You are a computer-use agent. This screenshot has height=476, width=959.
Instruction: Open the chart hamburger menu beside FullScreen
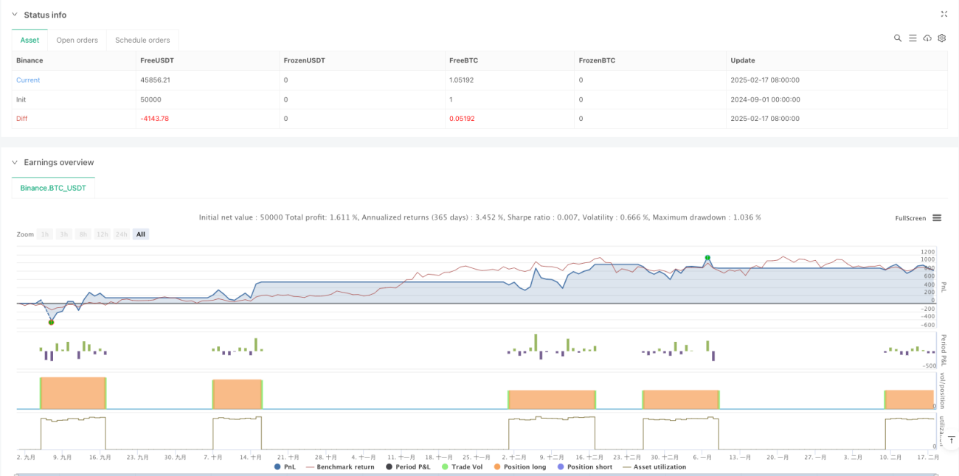(x=937, y=218)
